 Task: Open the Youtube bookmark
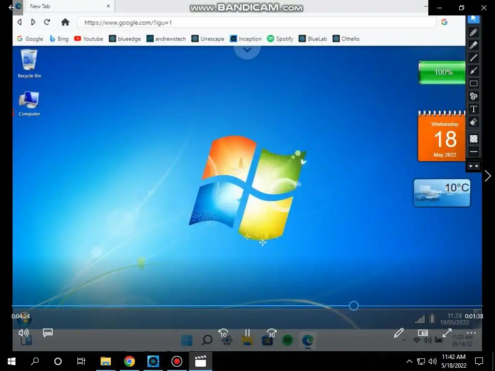pyautogui.click(x=89, y=39)
